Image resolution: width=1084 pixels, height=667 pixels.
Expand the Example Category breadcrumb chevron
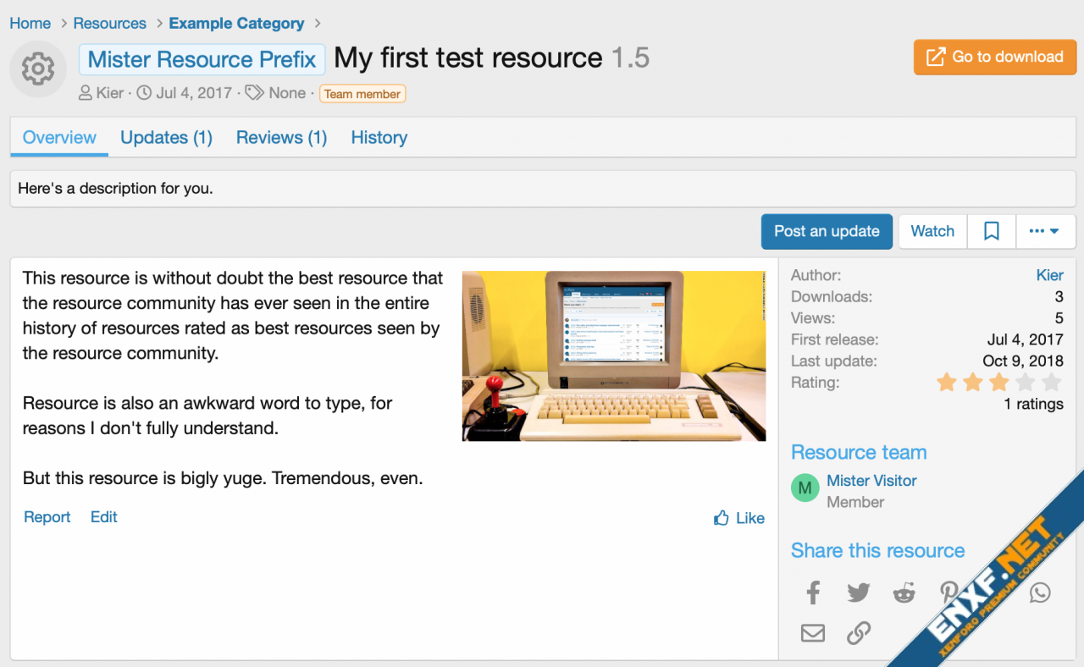(317, 23)
